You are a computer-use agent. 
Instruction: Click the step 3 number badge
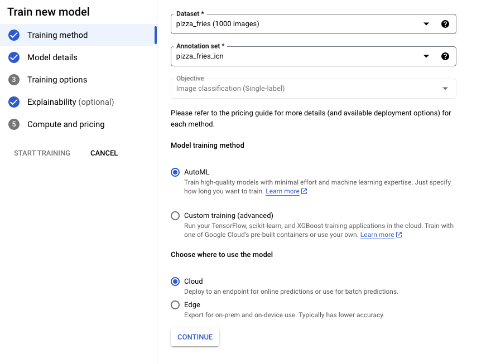pos(14,80)
